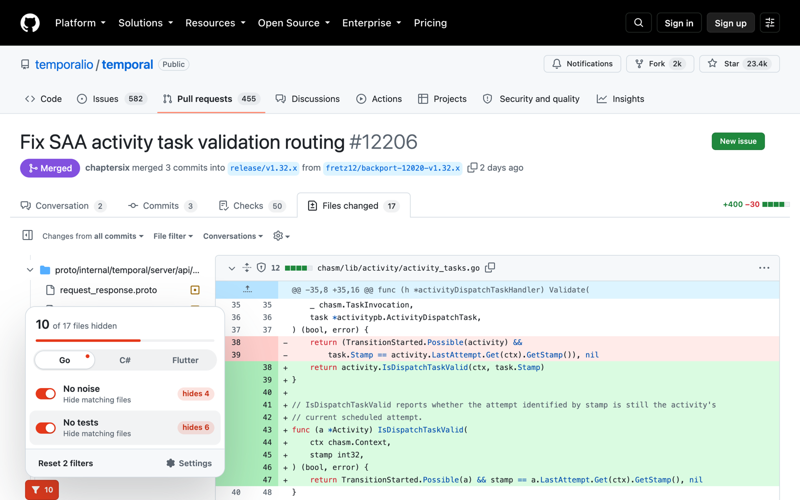Open the Resources dropdown menu
The width and height of the screenshot is (800, 500).
215,23
